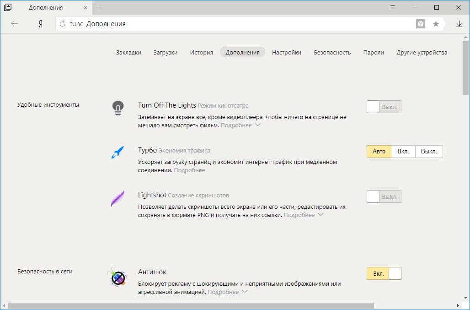Open the Yandex home Я button

(x=41, y=24)
